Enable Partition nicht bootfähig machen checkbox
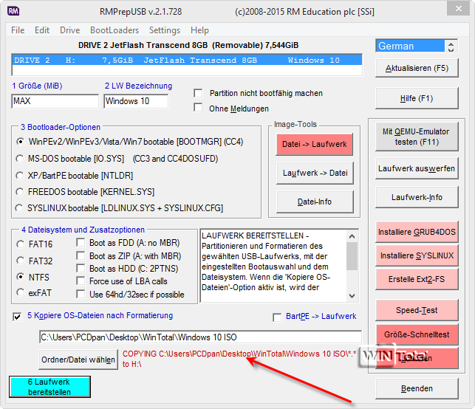475x409 pixels. click(x=198, y=93)
